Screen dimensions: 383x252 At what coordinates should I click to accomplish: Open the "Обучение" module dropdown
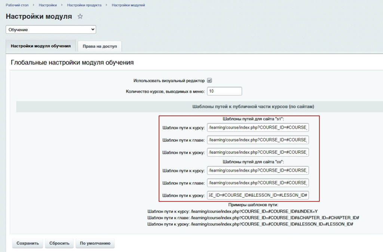[x=51, y=30]
